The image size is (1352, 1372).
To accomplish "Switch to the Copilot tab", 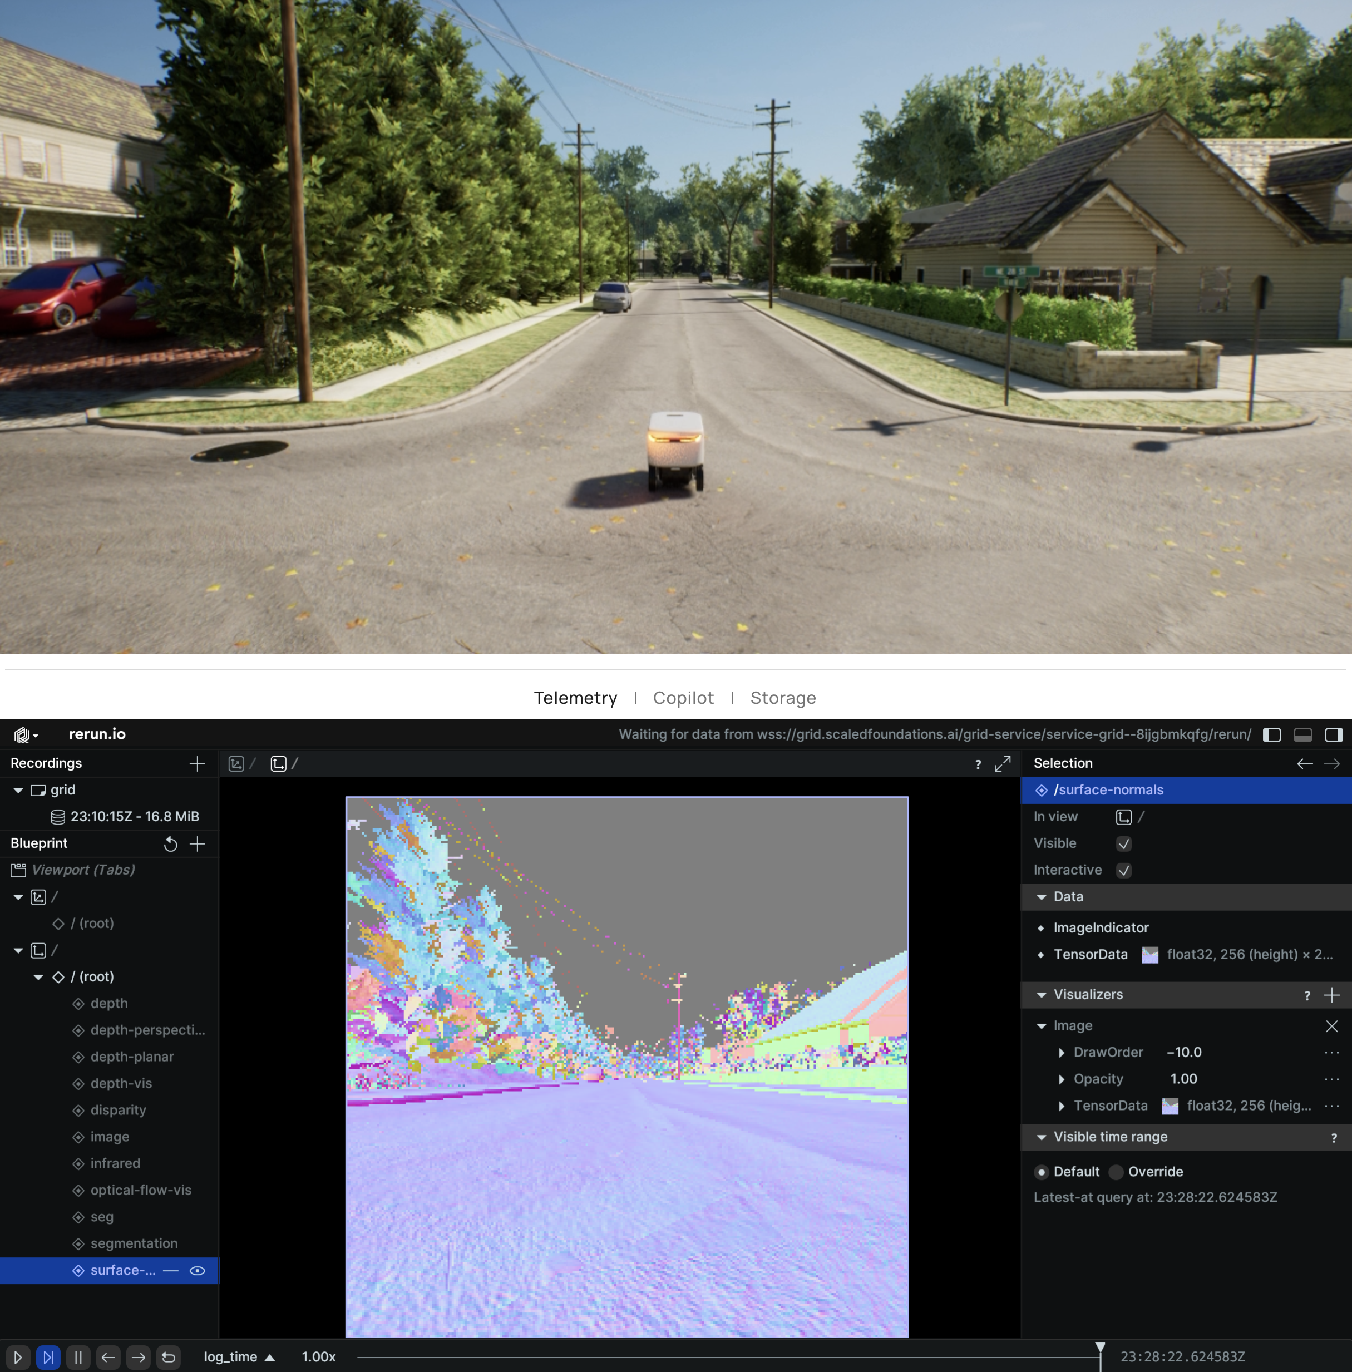I will 683,698.
